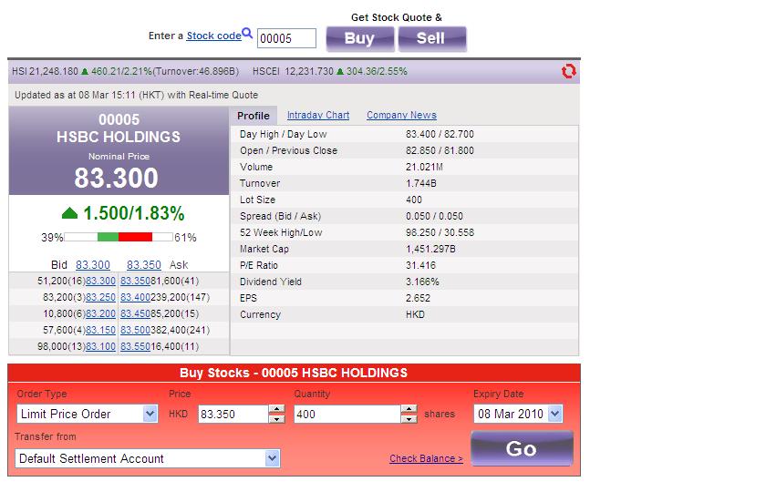Focus the stock code field showing 00005

(x=286, y=38)
